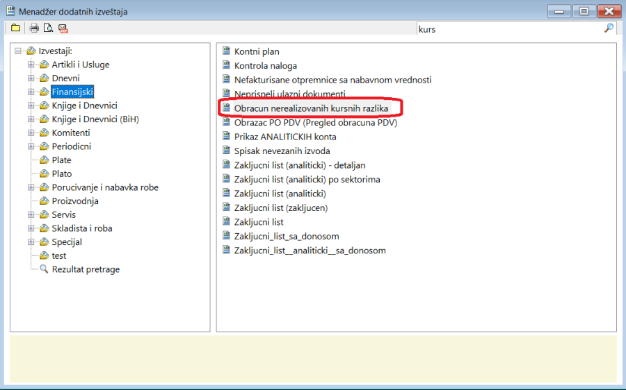
Task: Select Obracun nerealizovanih kursnih razlika report
Action: point(311,108)
